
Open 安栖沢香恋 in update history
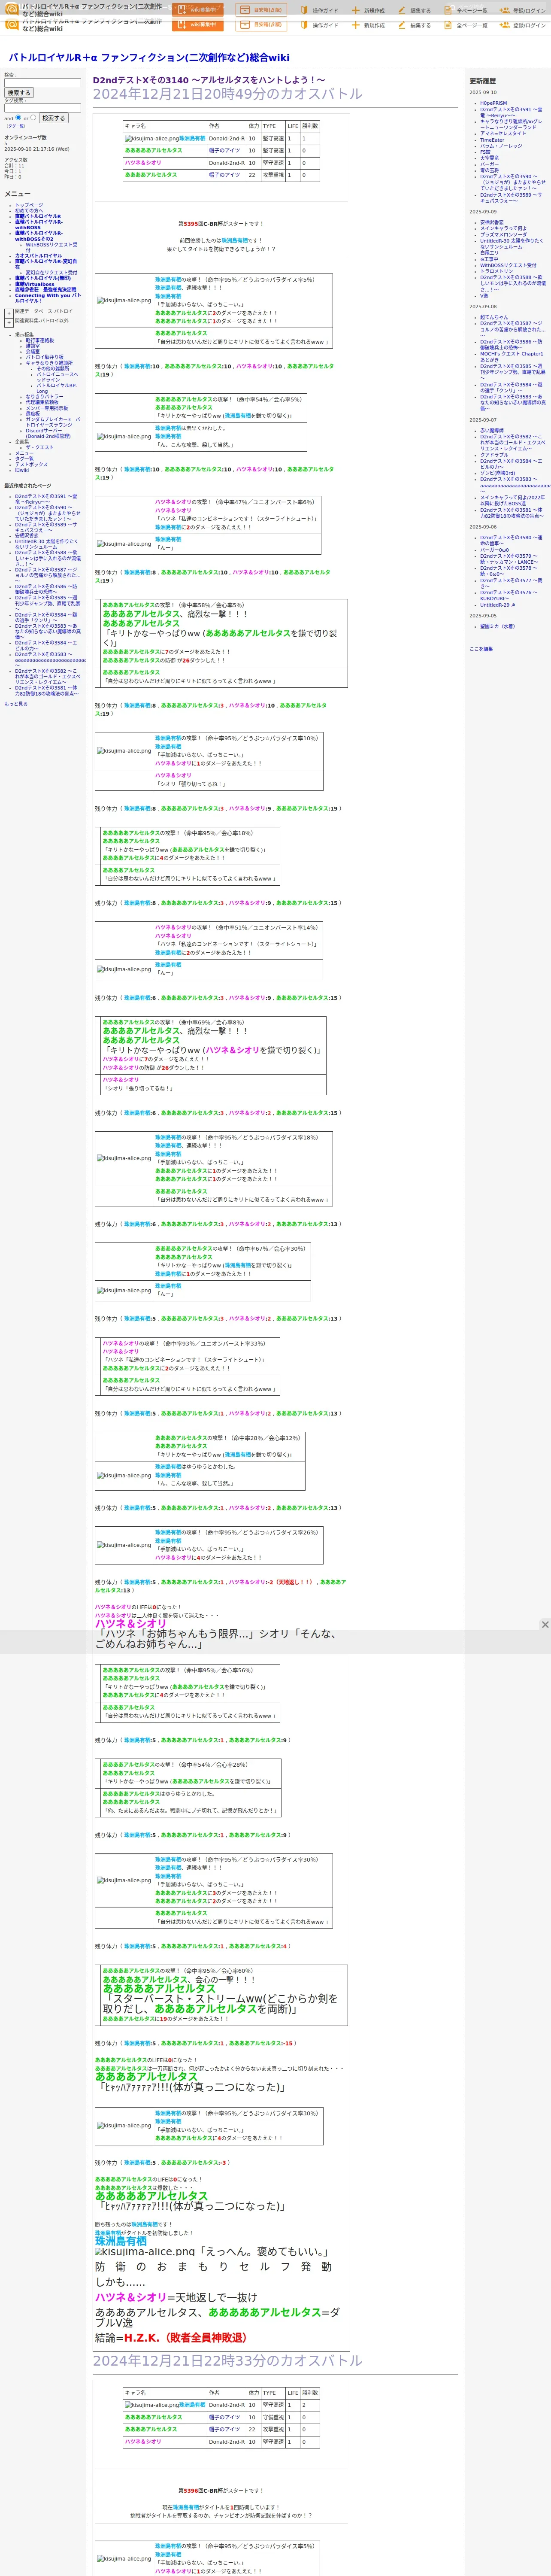pyautogui.click(x=492, y=222)
